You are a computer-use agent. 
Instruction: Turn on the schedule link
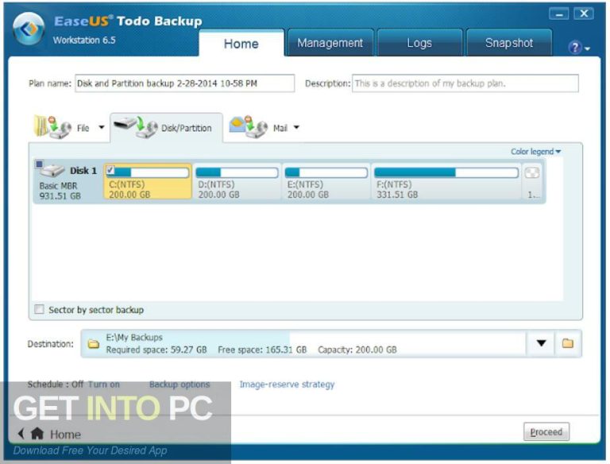pos(104,385)
